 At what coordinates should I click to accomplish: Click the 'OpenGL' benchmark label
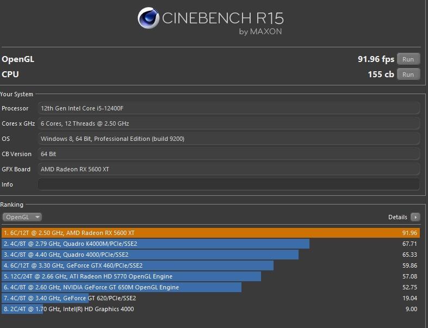click(x=18, y=59)
